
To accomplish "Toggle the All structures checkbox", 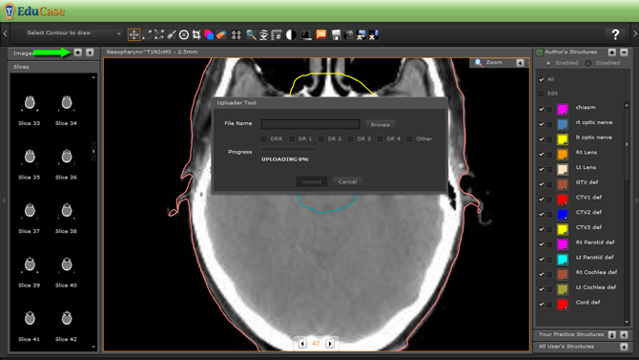I will point(541,79).
